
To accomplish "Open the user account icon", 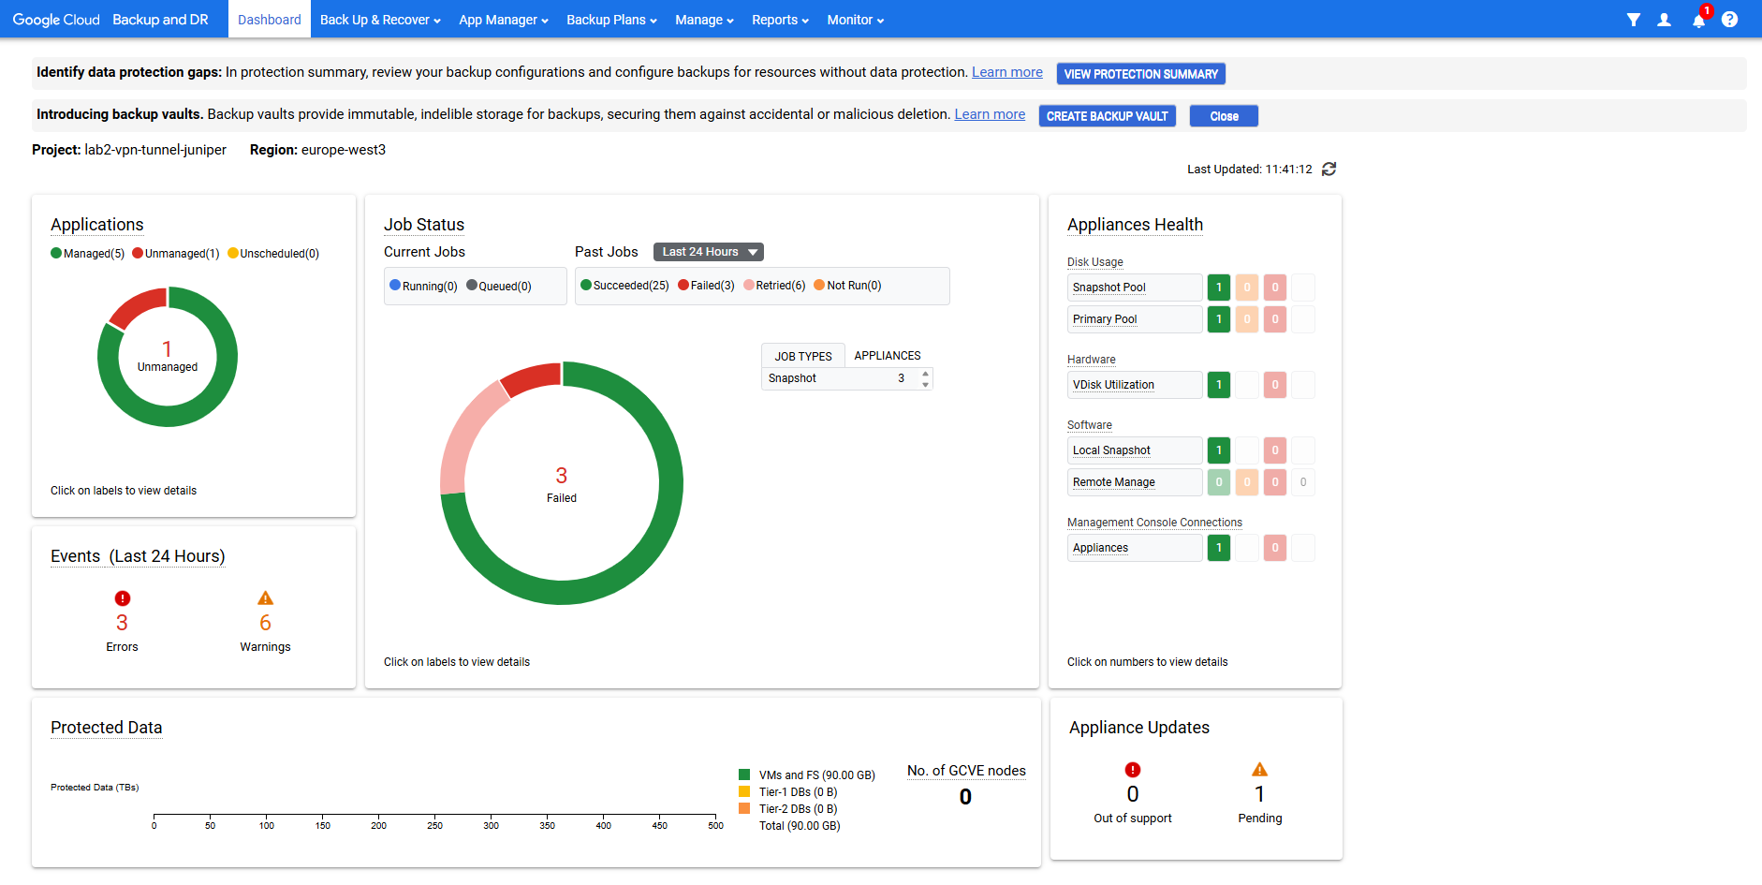I will pos(1664,20).
